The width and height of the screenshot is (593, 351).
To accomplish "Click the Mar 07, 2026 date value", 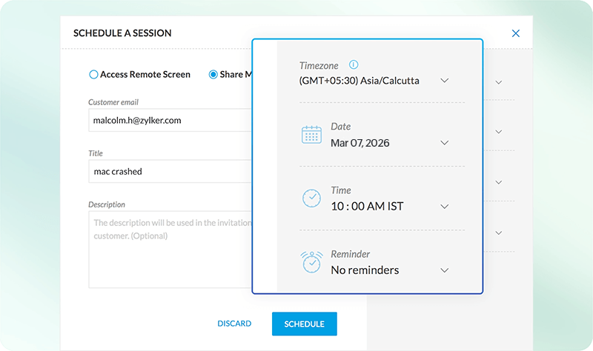I will 360,142.
